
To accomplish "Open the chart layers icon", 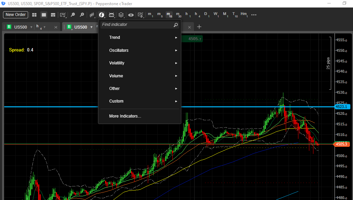I will pyautogui.click(x=121, y=15).
